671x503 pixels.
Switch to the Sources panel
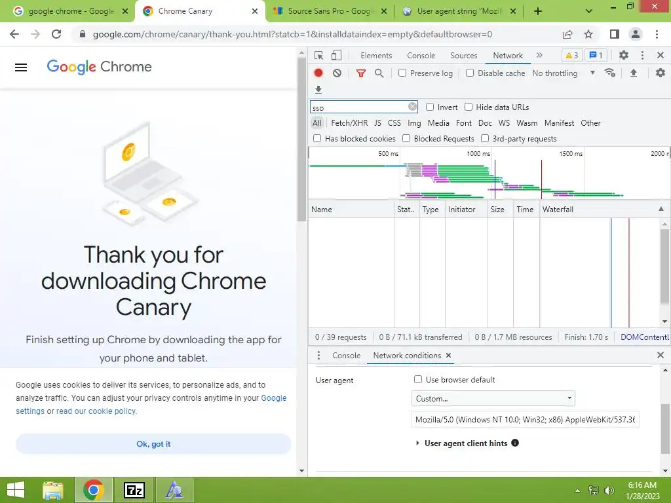463,56
